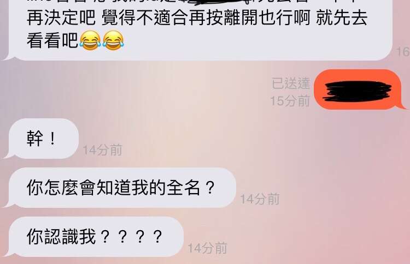Click the "15分前" timestamp

pyautogui.click(x=290, y=101)
